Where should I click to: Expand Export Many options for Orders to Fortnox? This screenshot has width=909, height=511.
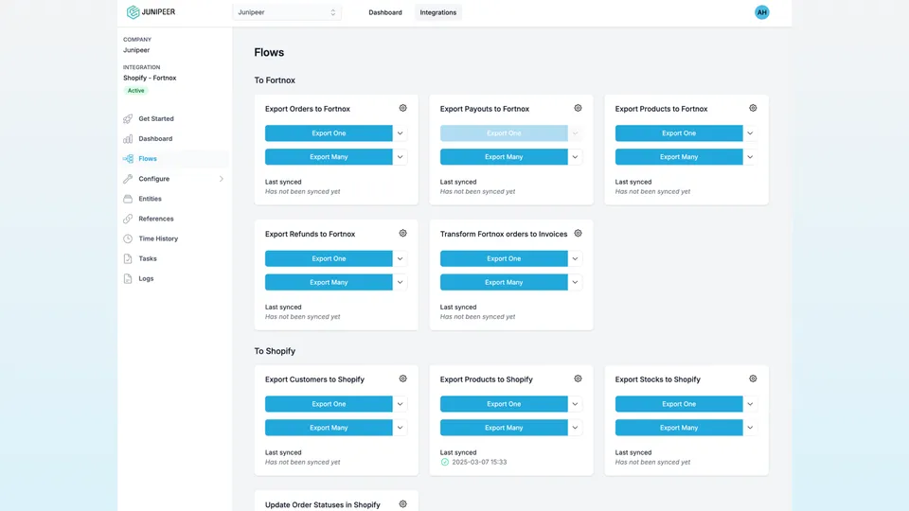(x=400, y=157)
